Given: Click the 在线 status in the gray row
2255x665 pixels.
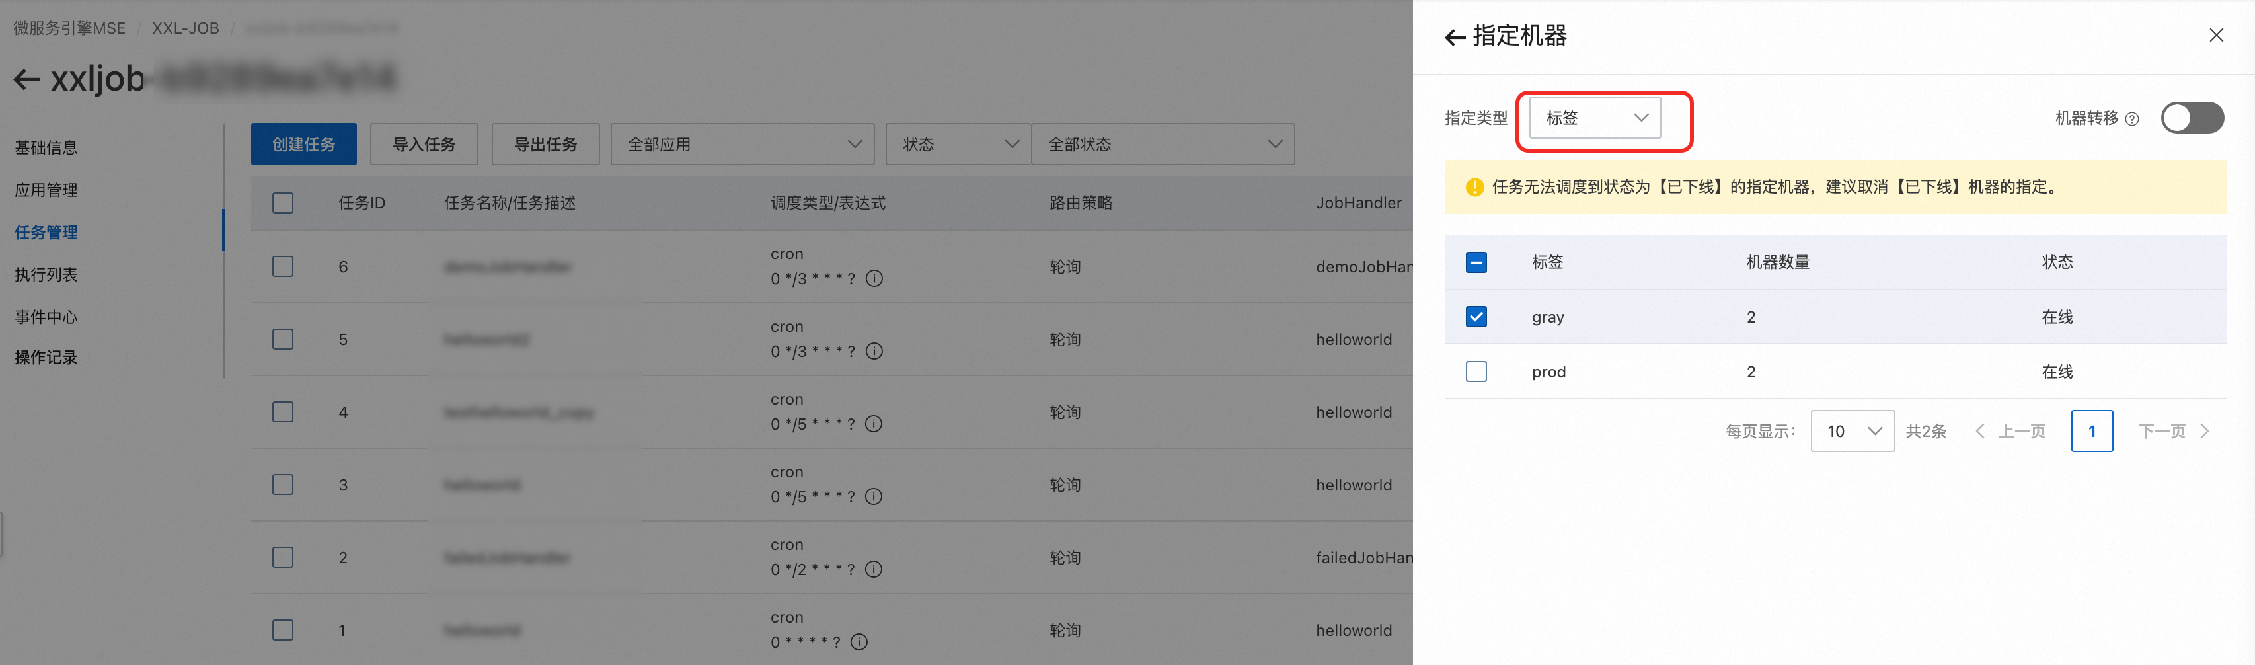Looking at the screenshot, I should (2056, 317).
